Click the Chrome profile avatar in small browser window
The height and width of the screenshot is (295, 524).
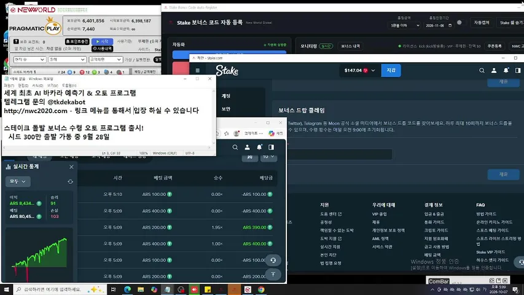pyautogui.click(x=237, y=133)
